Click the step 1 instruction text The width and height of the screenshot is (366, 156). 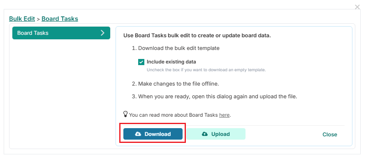click(176, 48)
